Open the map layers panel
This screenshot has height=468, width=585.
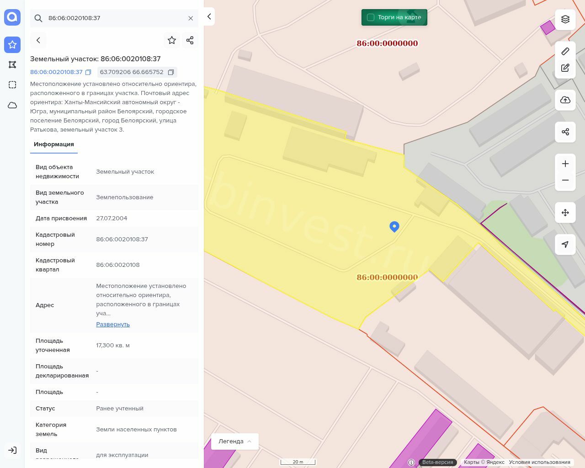pos(565,19)
